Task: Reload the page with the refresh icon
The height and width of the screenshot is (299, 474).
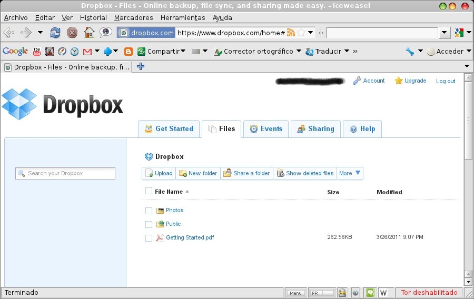Action: pyautogui.click(x=55, y=32)
